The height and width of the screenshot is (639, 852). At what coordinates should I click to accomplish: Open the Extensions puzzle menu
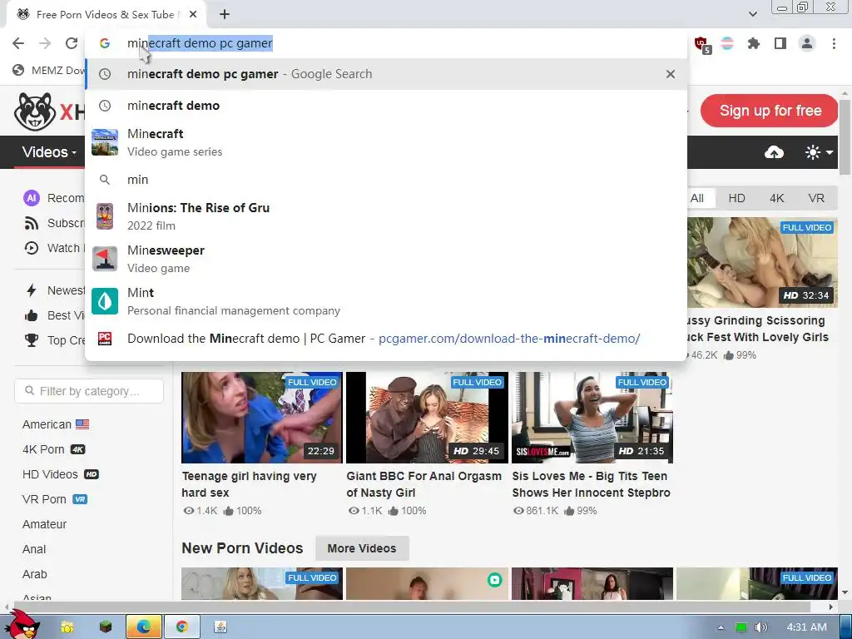[x=754, y=43]
